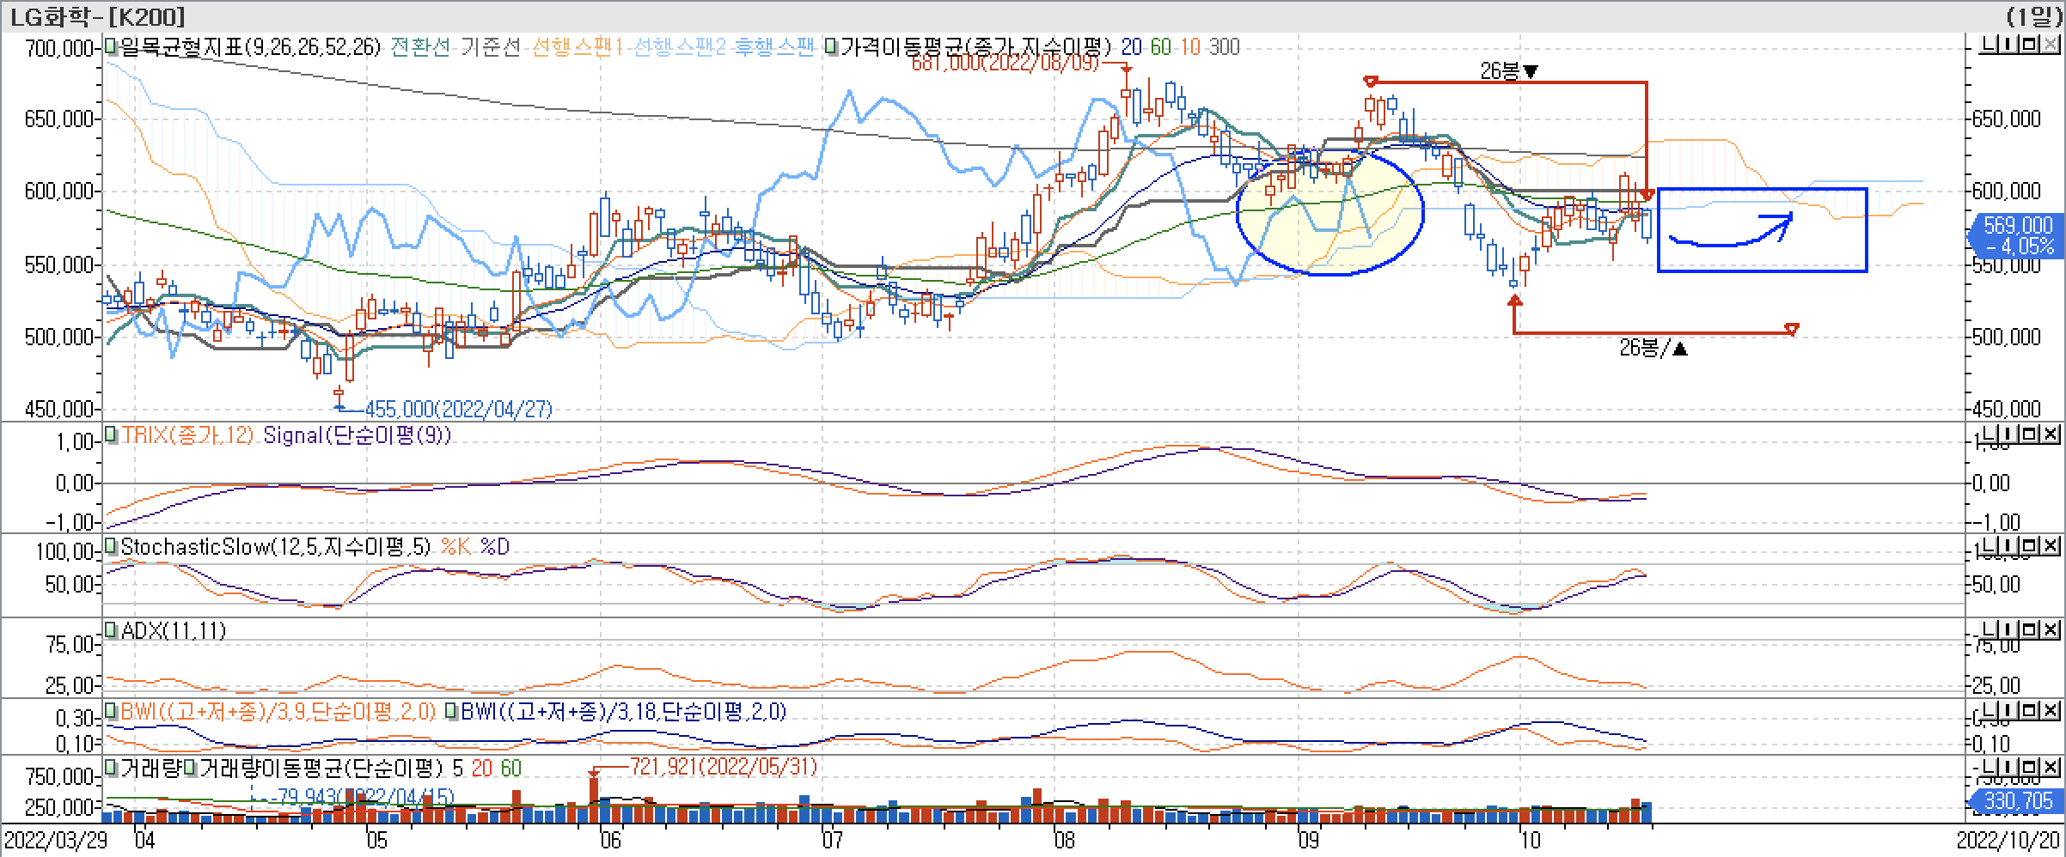This screenshot has height=857, width=2066.
Task: Click the L-shaped icon in the TRIX panel
Action: click(x=1990, y=435)
